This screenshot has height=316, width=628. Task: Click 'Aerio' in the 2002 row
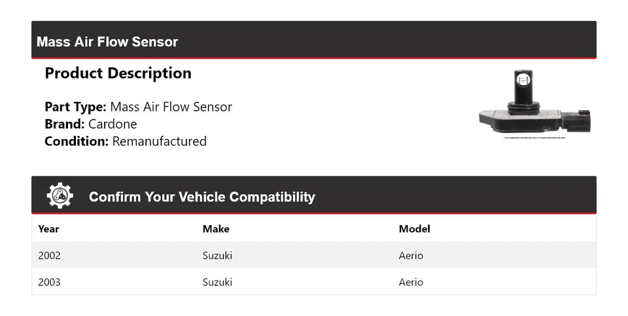pyautogui.click(x=411, y=255)
